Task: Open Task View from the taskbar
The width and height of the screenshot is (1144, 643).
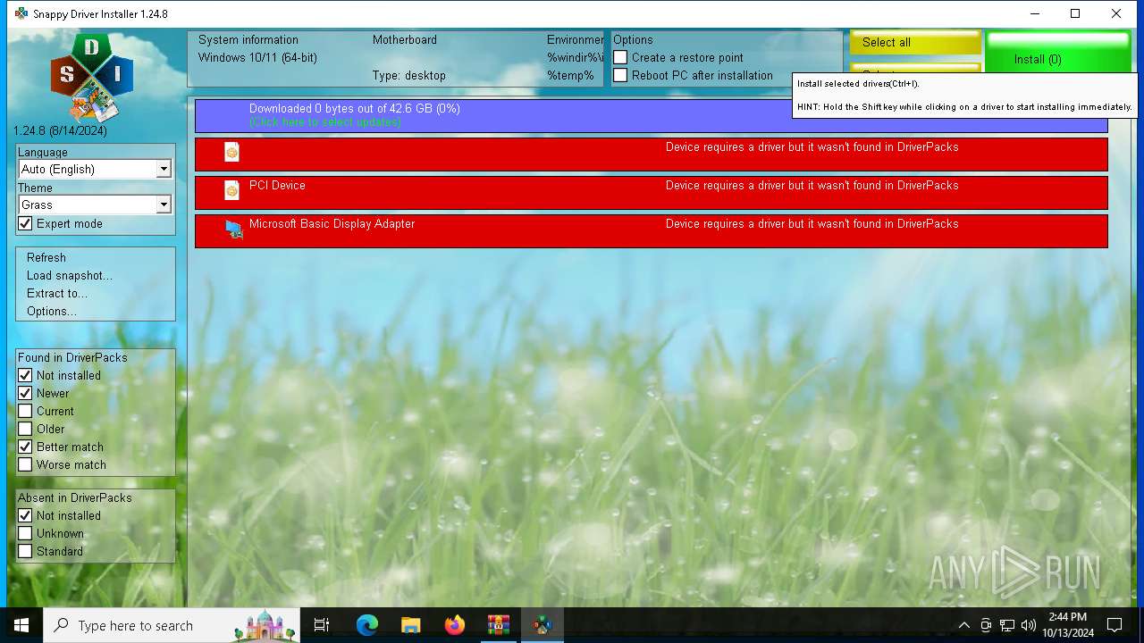Action: pos(322,625)
